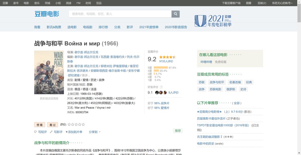Open the 2021 annual movie chart banner
Viewport: 301px width, 155px height.
point(213,21)
